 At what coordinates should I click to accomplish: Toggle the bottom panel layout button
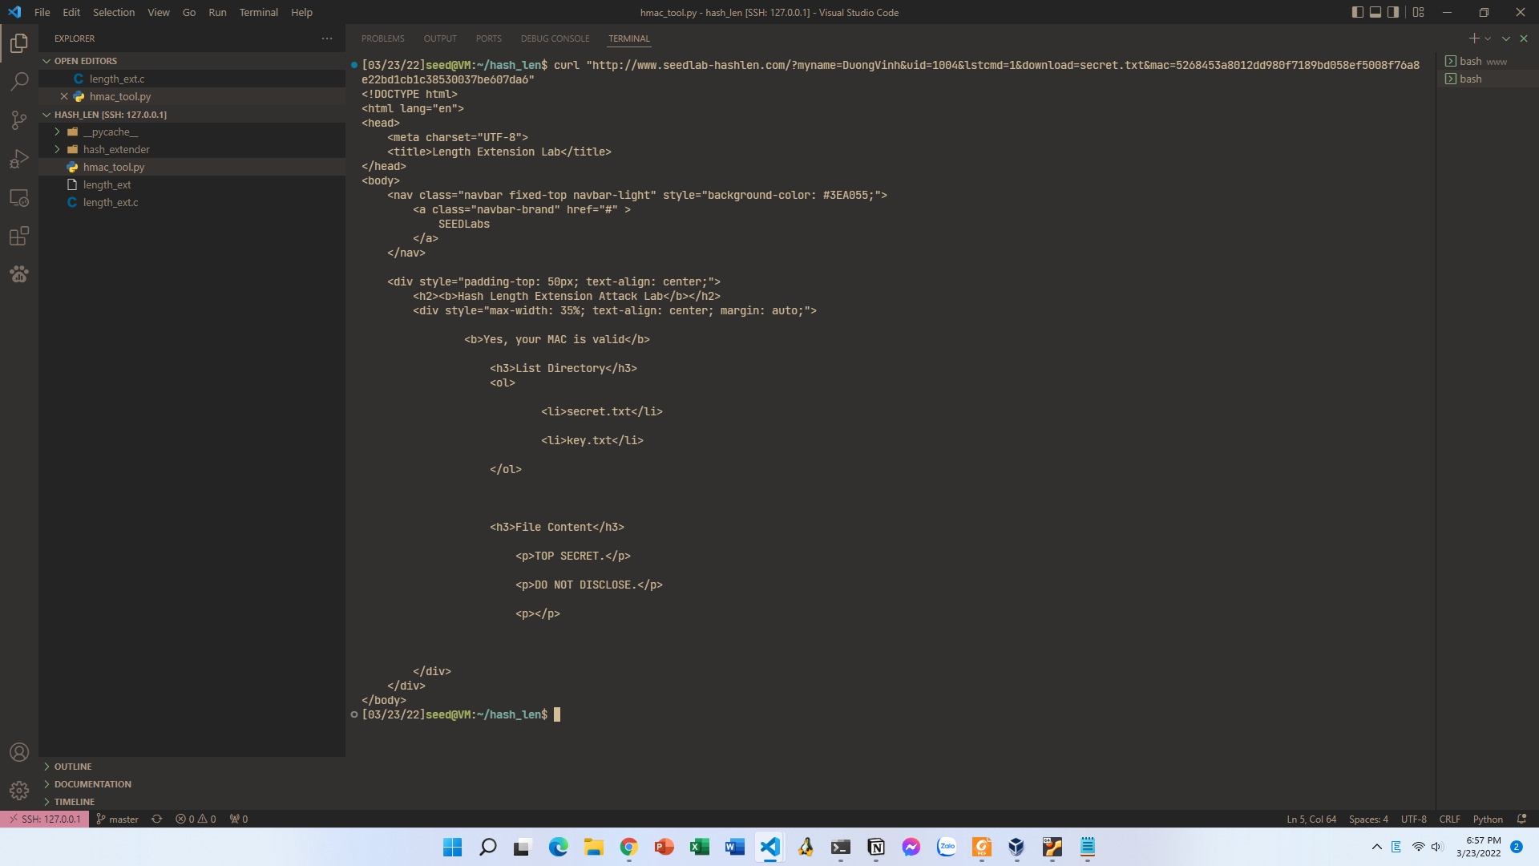pyautogui.click(x=1375, y=12)
